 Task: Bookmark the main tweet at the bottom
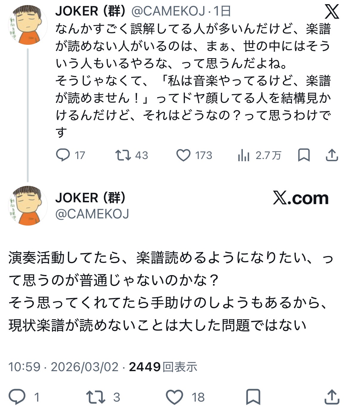[x=253, y=397]
